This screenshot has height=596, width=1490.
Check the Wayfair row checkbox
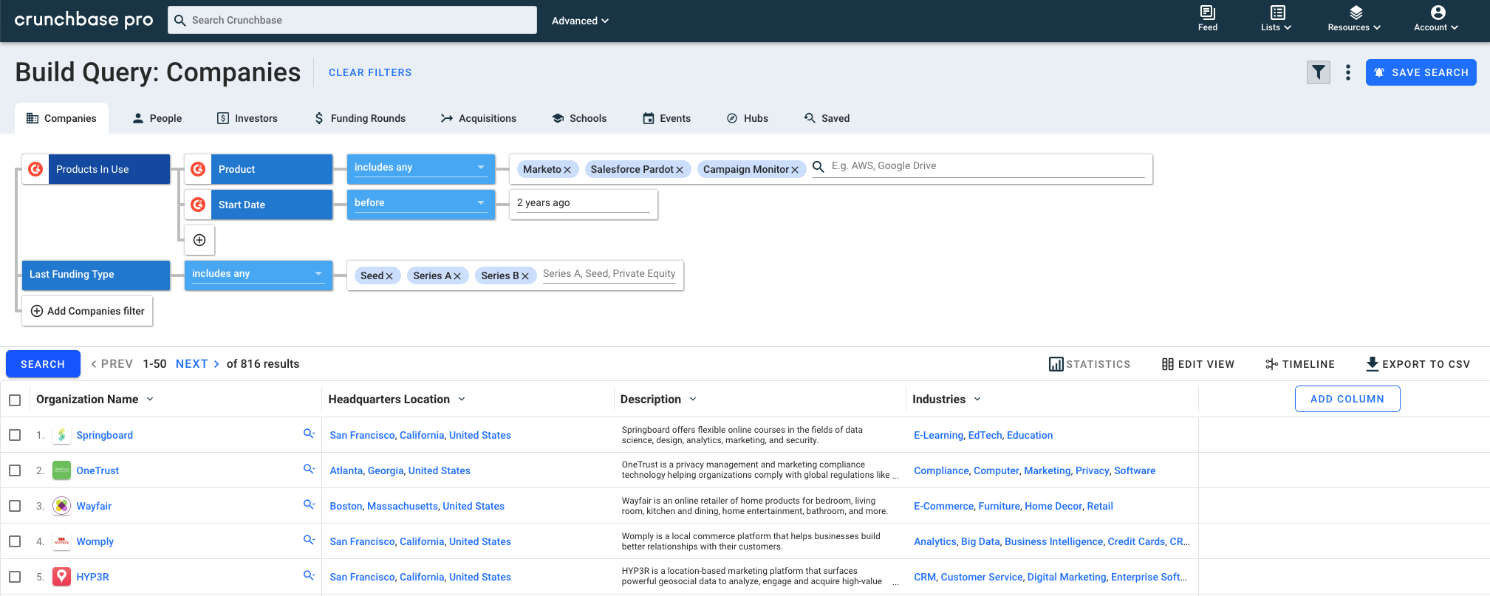pyautogui.click(x=15, y=506)
